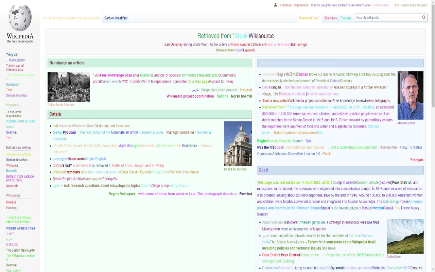This screenshot has height=272, width=435.
Task: Click the Navigation link in the sidebar
Action: (13, 85)
